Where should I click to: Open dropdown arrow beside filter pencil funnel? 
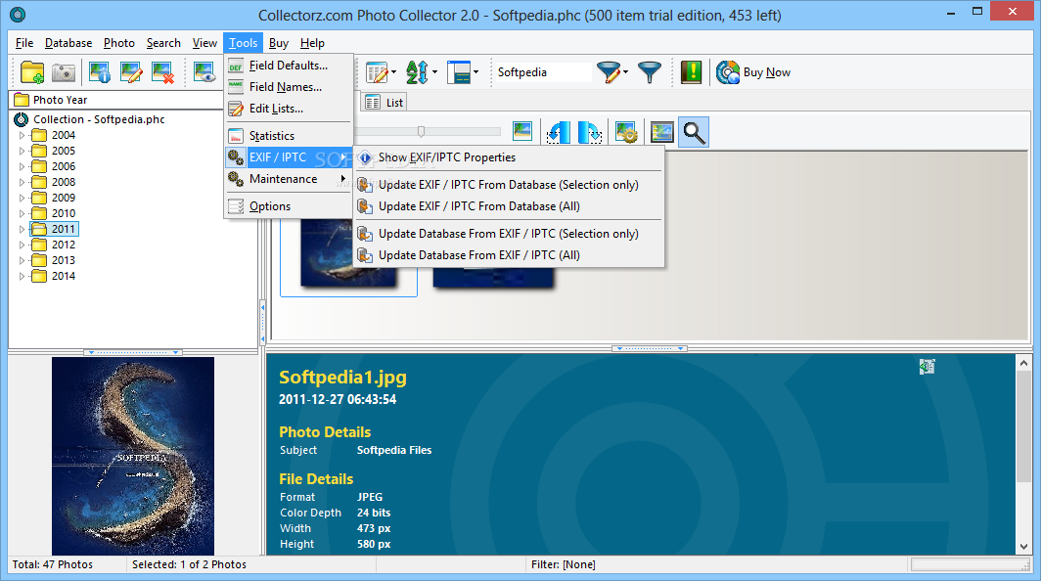625,72
